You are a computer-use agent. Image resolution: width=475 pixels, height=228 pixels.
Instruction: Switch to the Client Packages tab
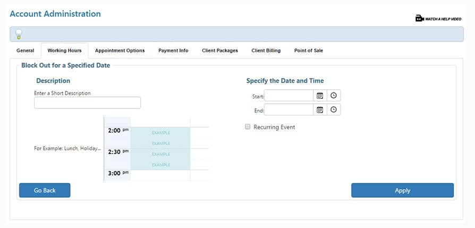[219, 50]
